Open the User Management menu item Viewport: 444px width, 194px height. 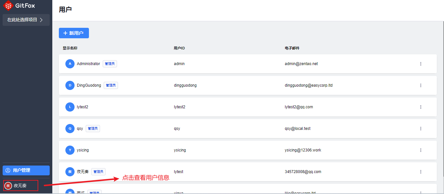[26, 170]
